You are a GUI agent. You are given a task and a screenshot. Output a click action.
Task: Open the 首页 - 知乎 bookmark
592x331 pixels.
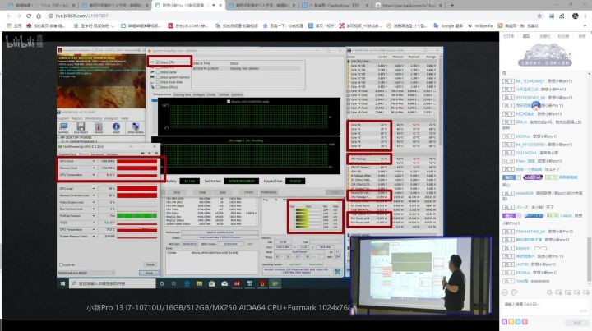click(321, 25)
